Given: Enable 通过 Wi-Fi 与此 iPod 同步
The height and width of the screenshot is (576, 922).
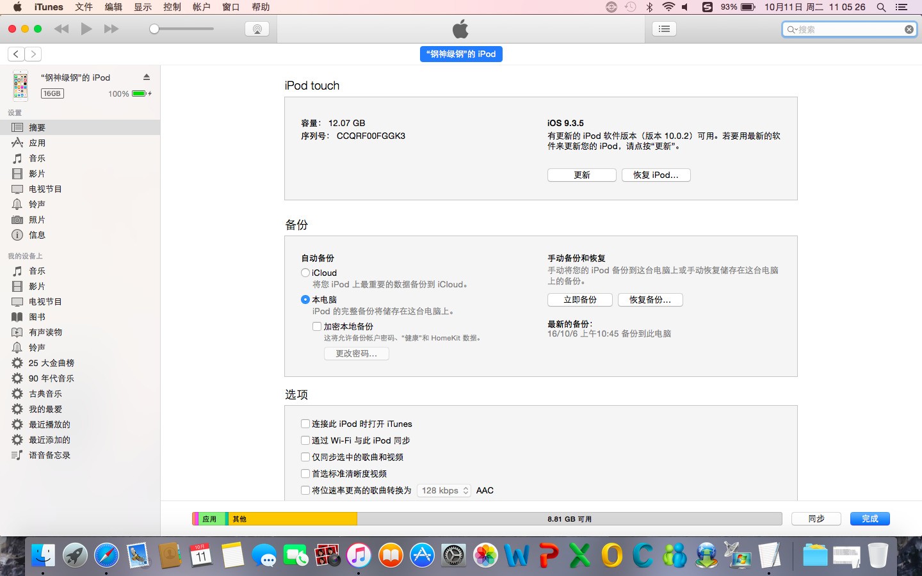Looking at the screenshot, I should pyautogui.click(x=305, y=440).
